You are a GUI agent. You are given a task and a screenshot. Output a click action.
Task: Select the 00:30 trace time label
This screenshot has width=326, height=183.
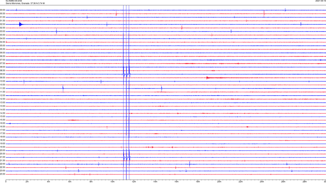click(x=3, y=14)
